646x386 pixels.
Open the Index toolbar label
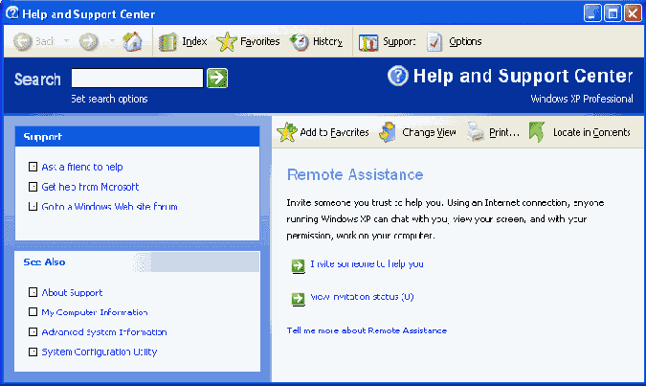[194, 41]
